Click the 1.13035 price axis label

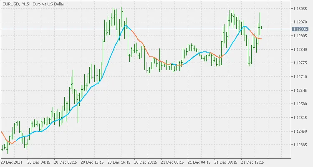pos(300,9)
